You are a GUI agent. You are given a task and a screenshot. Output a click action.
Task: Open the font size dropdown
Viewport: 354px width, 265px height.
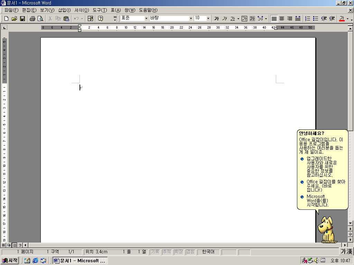point(208,18)
